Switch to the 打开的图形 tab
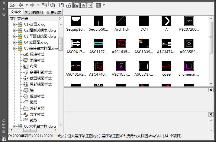The image size is (216, 142). coord(34,12)
